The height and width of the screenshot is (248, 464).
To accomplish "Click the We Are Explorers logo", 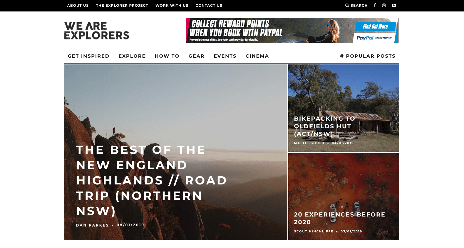I will click(x=97, y=30).
